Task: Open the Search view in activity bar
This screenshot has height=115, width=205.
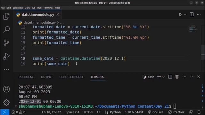Action: (x=6, y=29)
